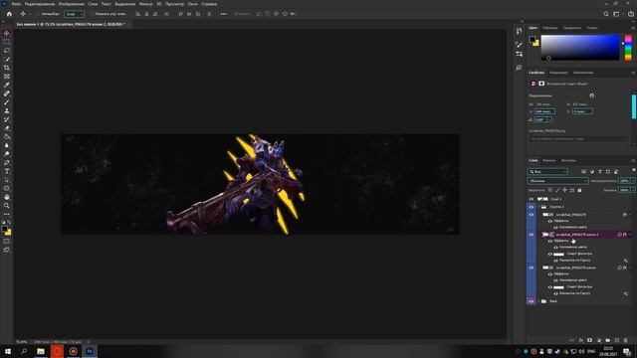Select the Rectangular Marquee tool
This screenshot has width=637, height=358.
[7, 42]
